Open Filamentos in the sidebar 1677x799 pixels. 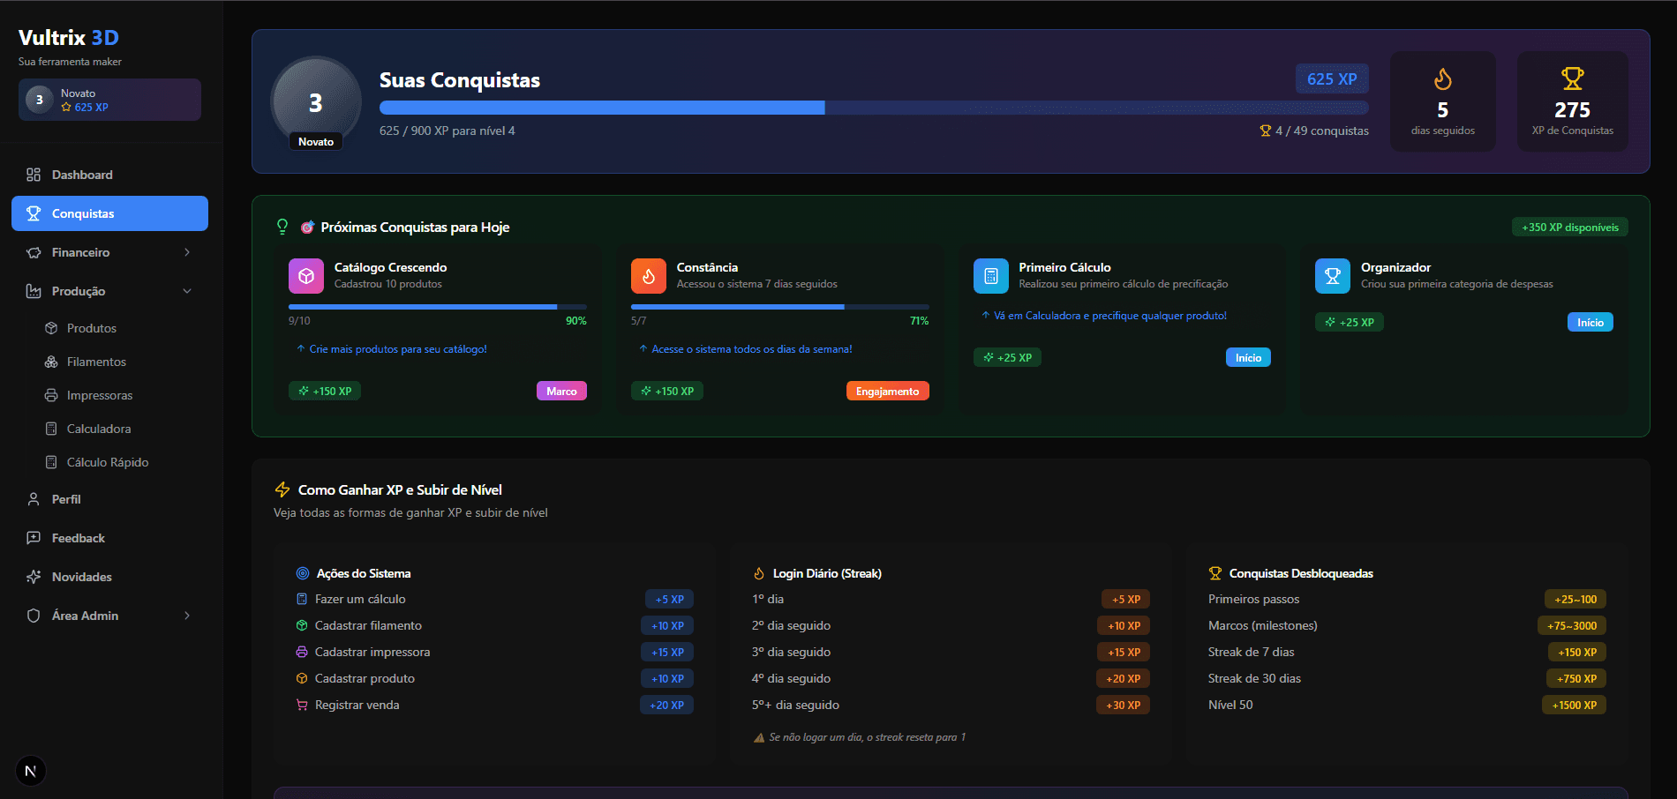(x=96, y=362)
